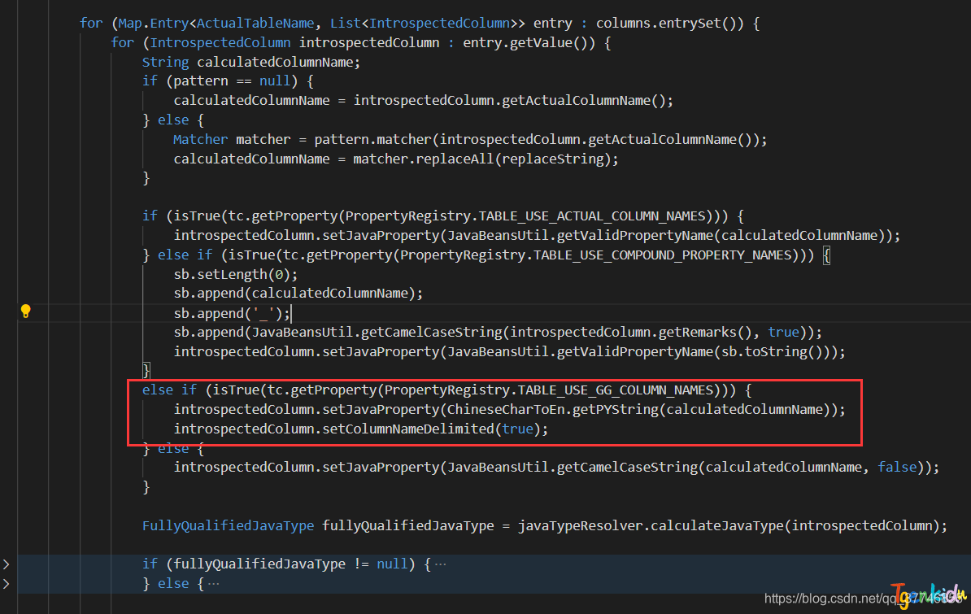The image size is (971, 614).
Task: Click 'getCamelCaseString(calculatedColumnName, false)' call
Action: (x=741, y=467)
